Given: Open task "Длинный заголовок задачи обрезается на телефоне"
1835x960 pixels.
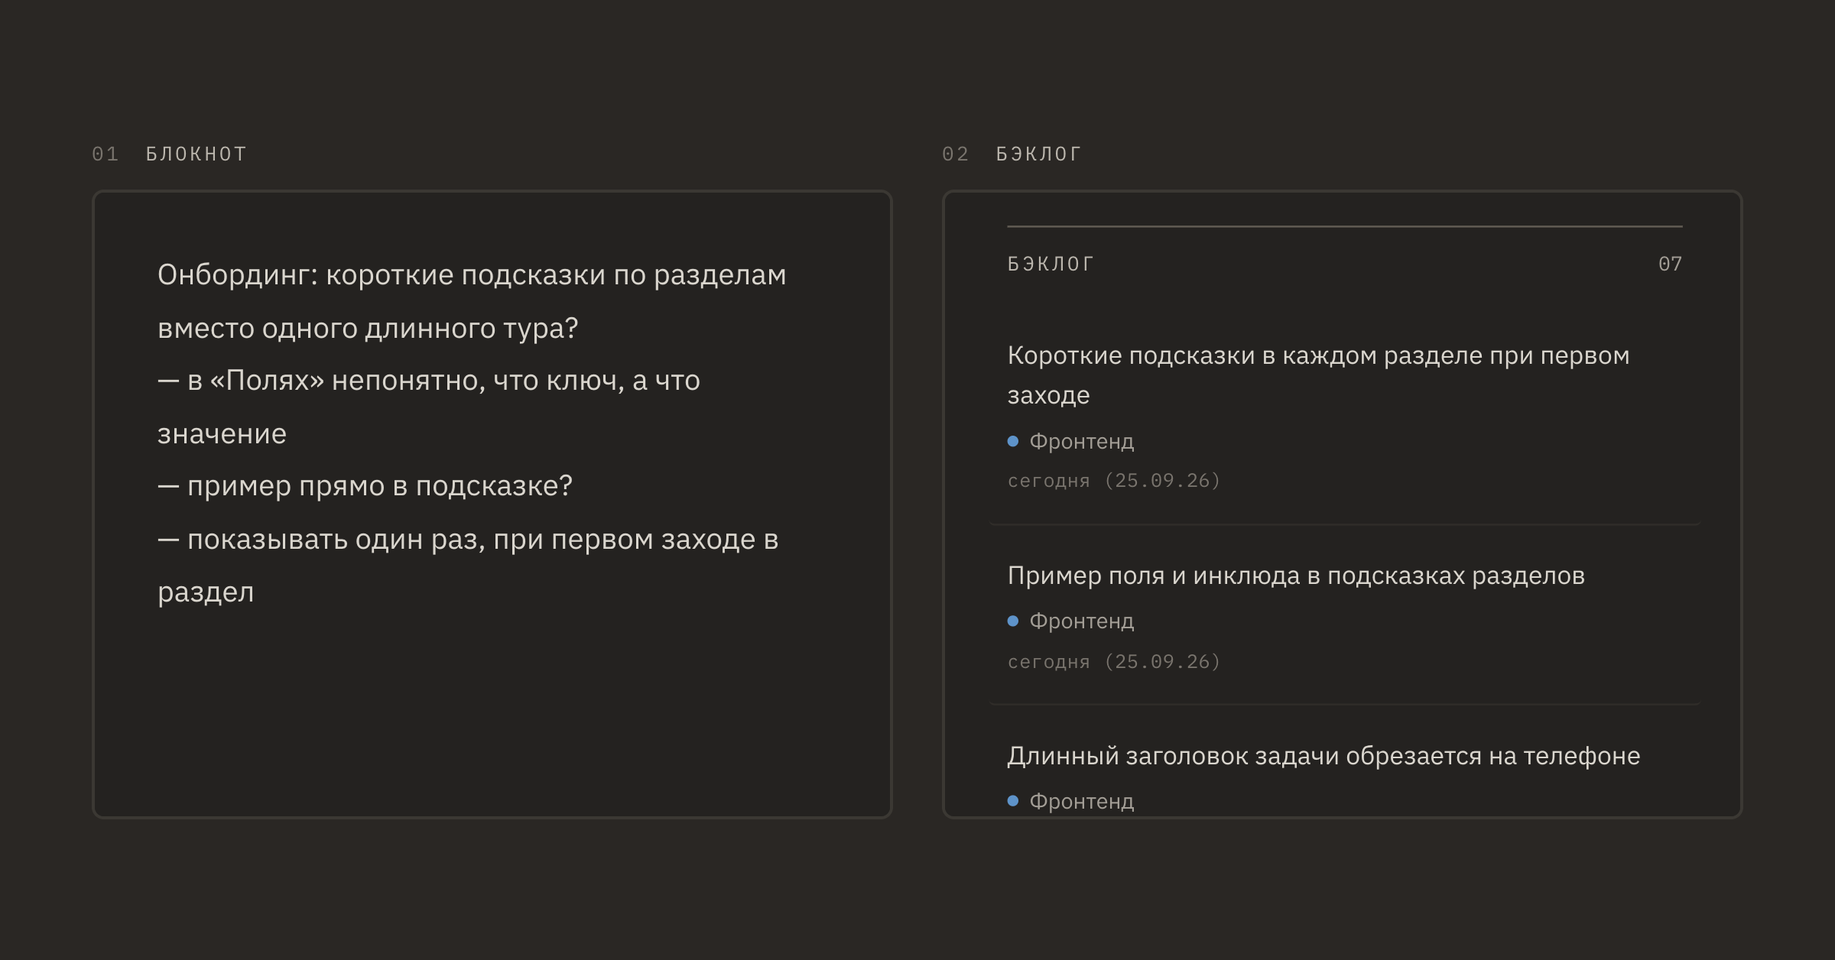Looking at the screenshot, I should pyautogui.click(x=1323, y=756).
